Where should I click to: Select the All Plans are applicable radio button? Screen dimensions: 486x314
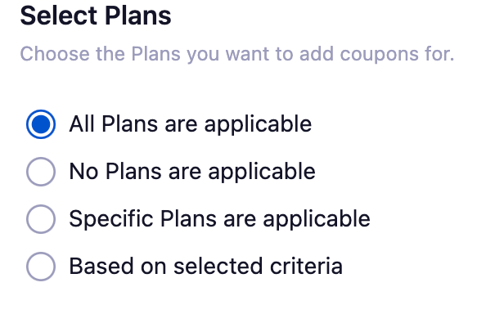pyautogui.click(x=41, y=124)
